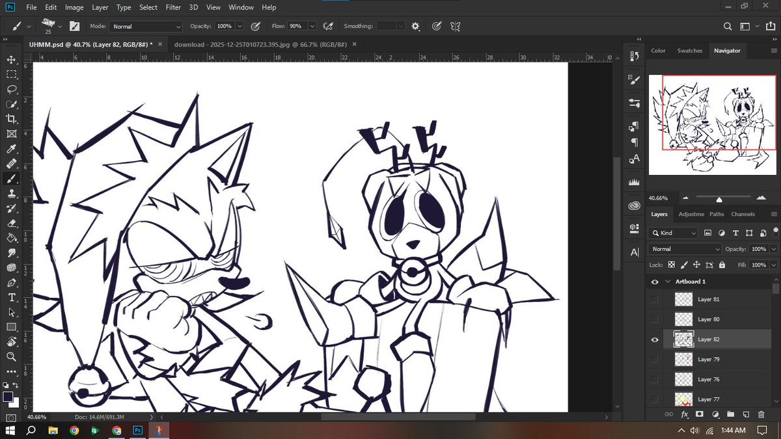The height and width of the screenshot is (439, 781).
Task: Open brush Opacity dropdown arrow
Action: coord(240,26)
